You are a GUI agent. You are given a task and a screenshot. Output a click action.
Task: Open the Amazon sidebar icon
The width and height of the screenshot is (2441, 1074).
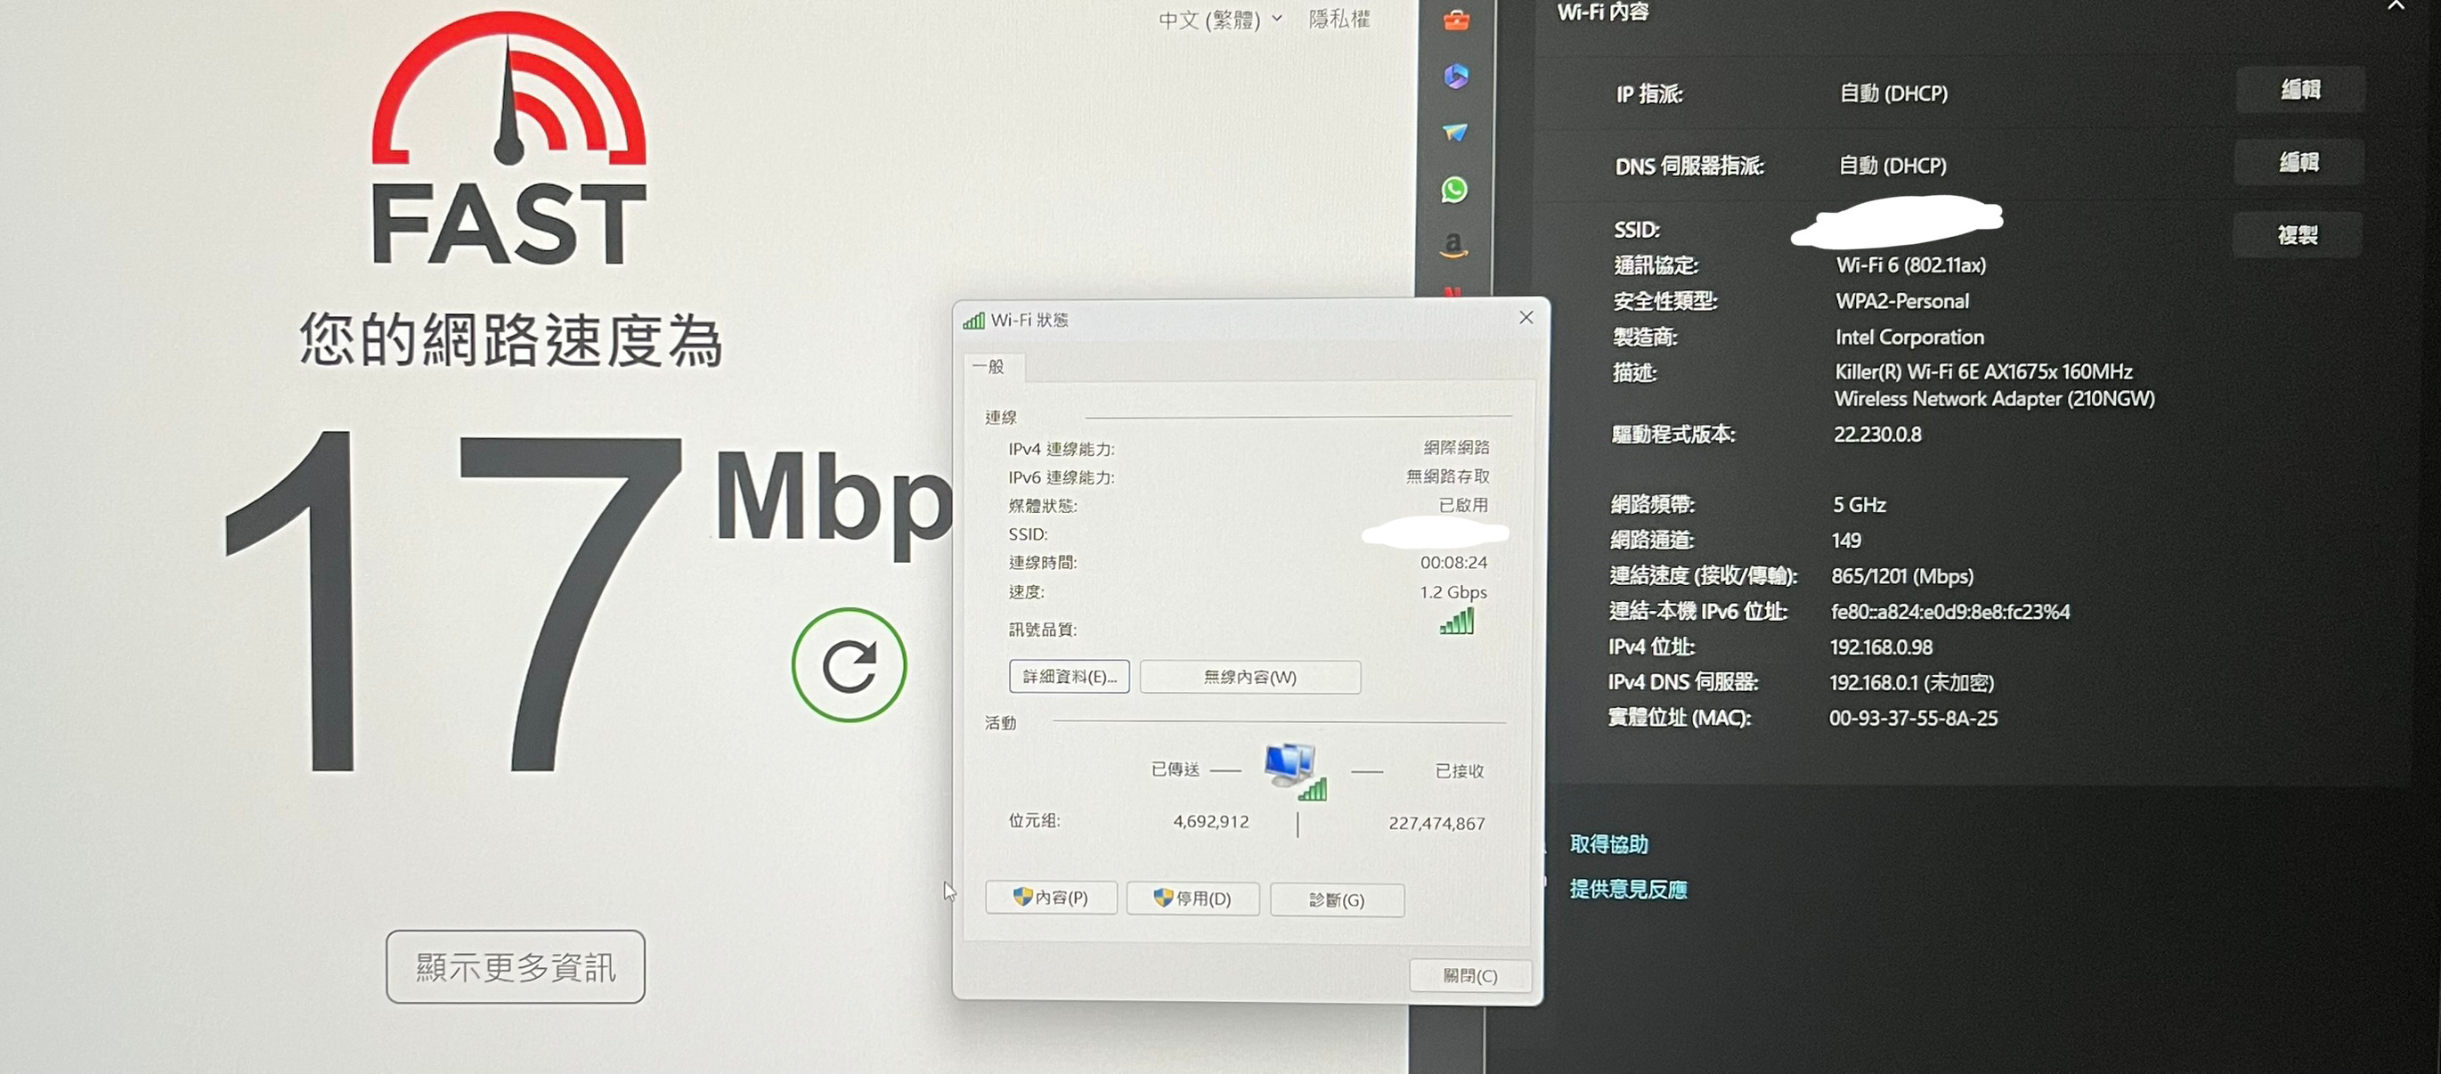tap(1453, 247)
